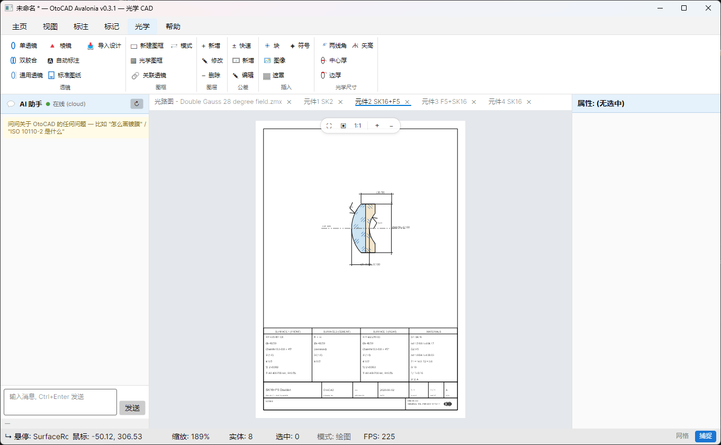Click 删除 to delete layer
Viewport: 721px width, 445px height.
(x=211, y=75)
